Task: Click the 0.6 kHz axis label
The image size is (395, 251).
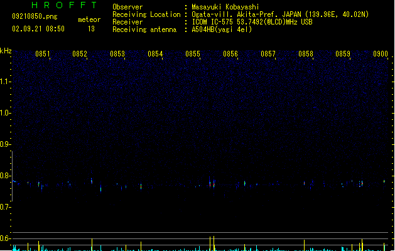Action: click(5, 238)
